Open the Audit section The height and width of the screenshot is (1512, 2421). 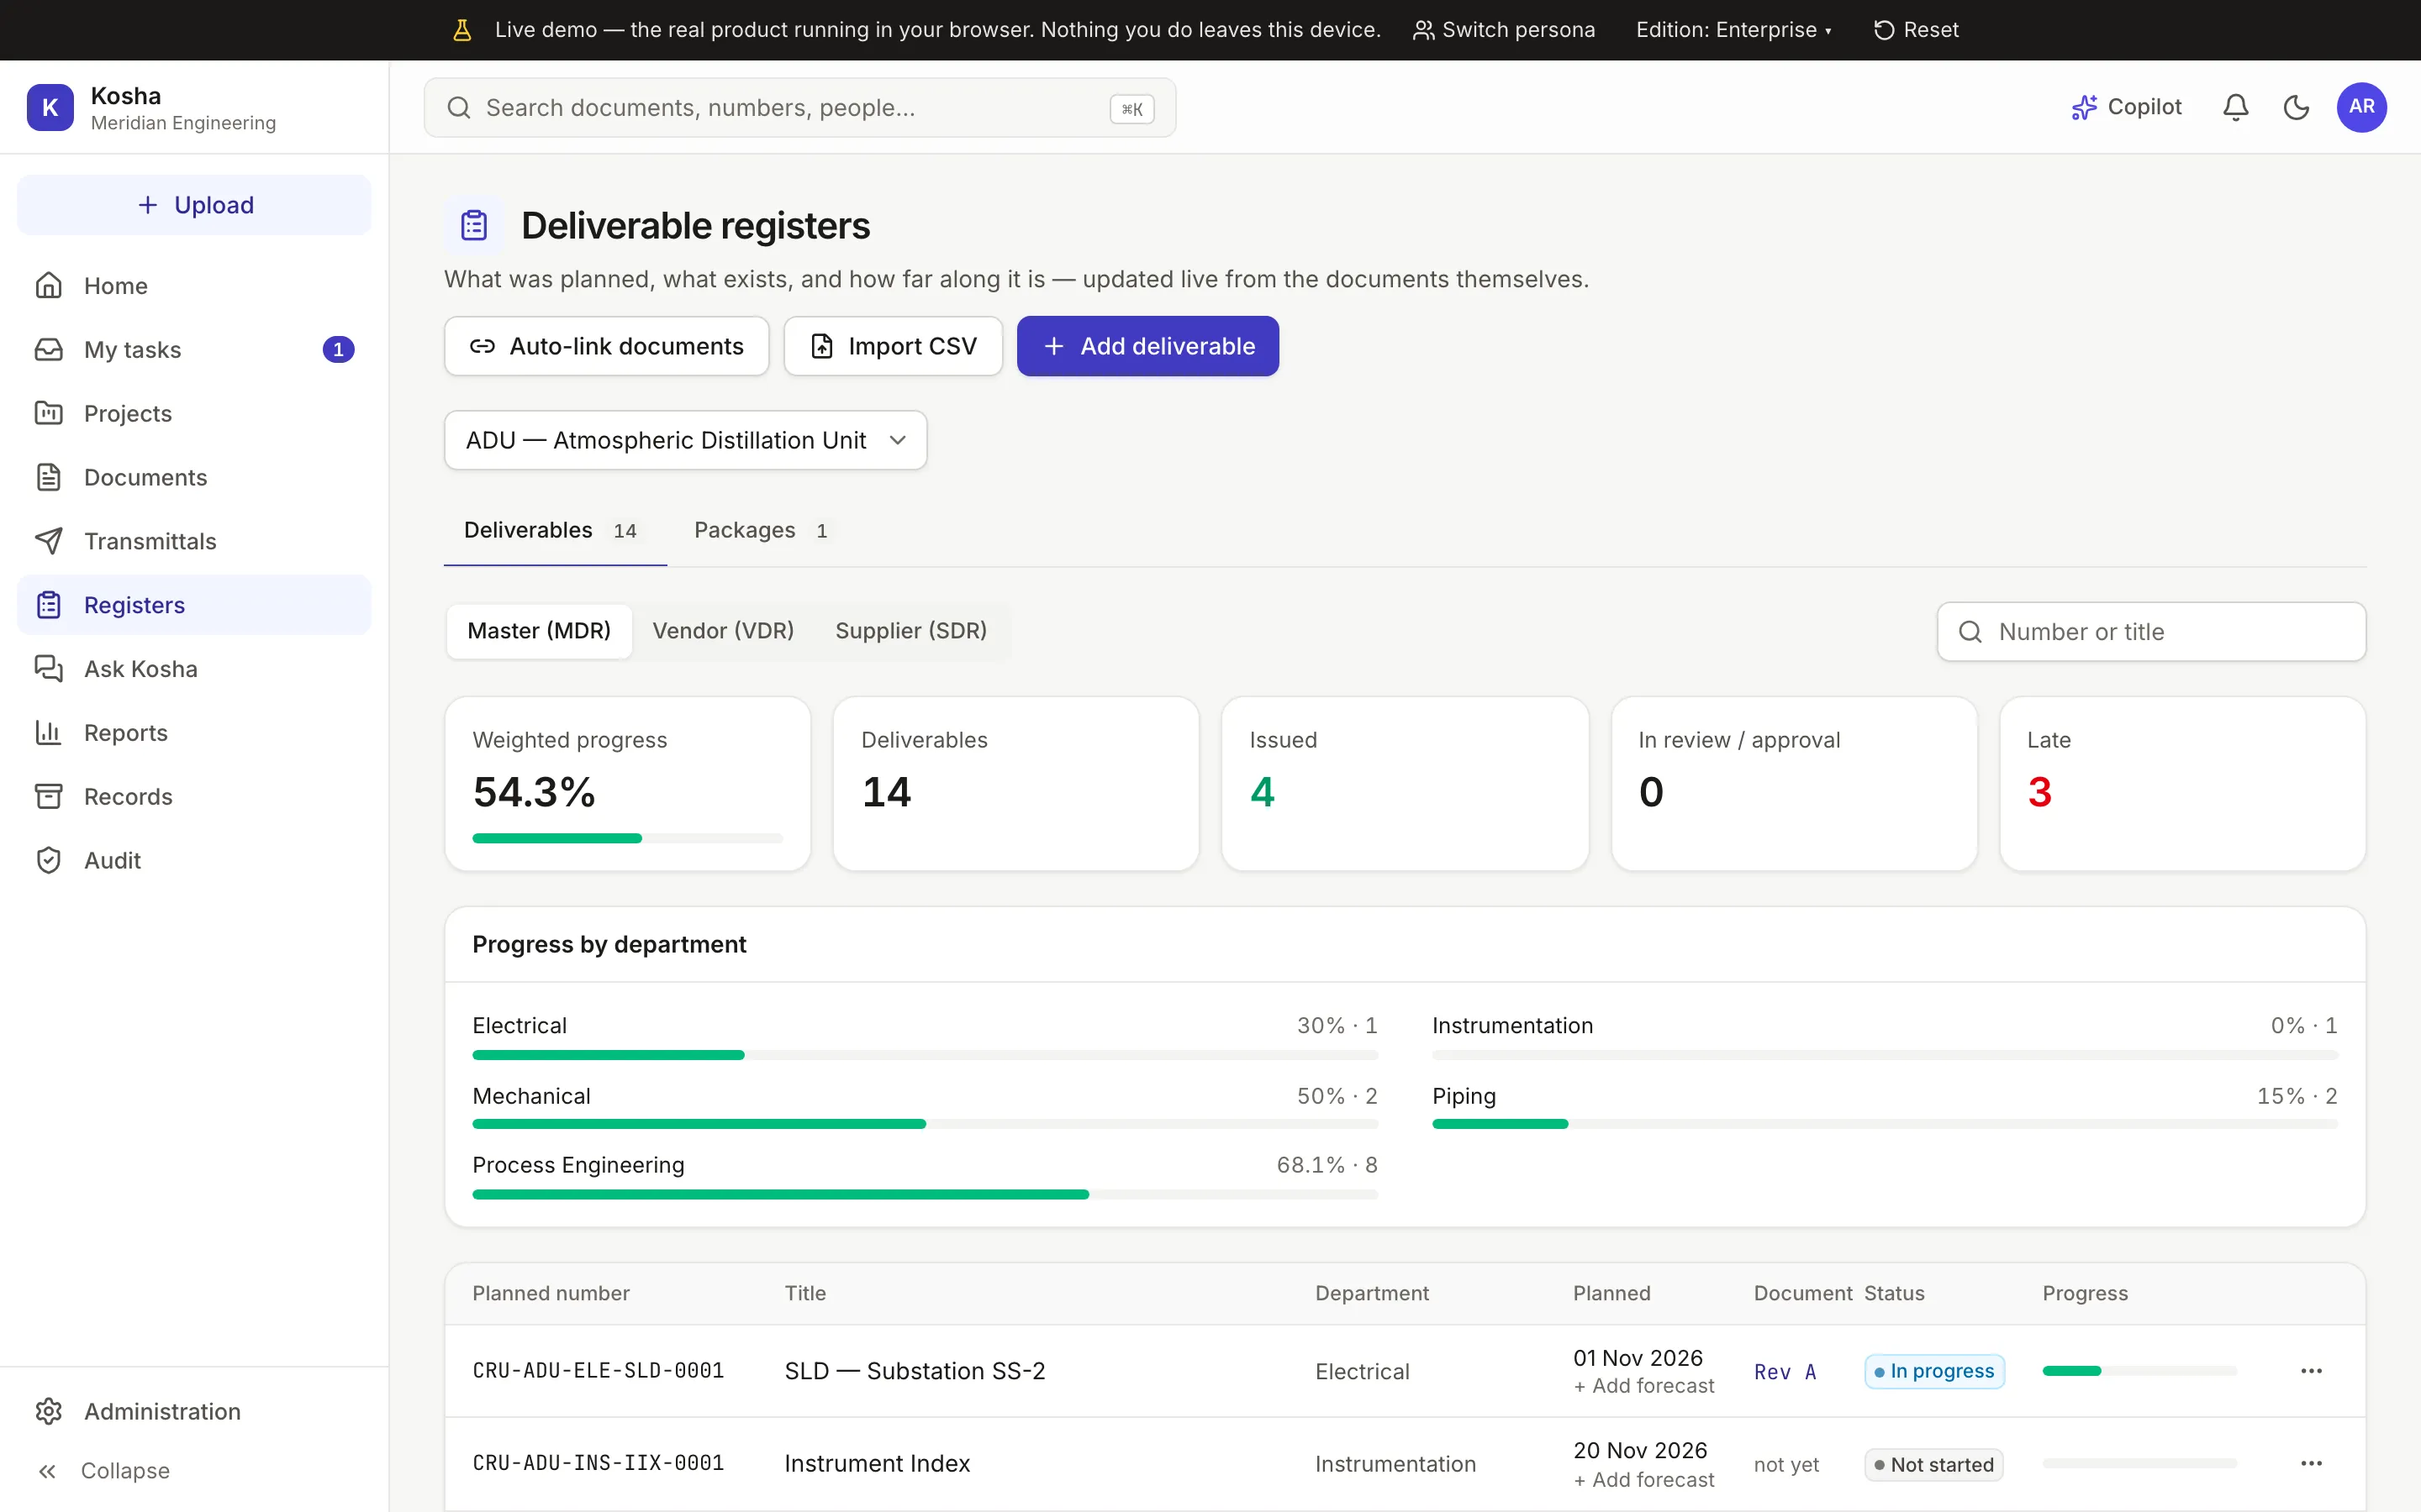pos(194,861)
